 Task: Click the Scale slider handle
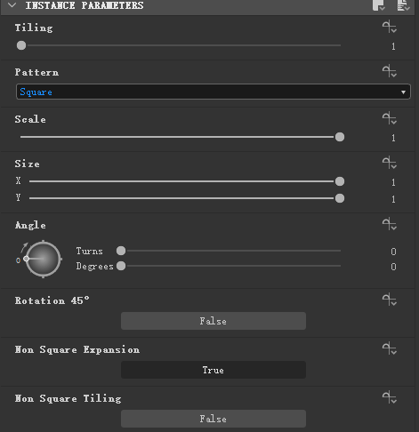(340, 137)
